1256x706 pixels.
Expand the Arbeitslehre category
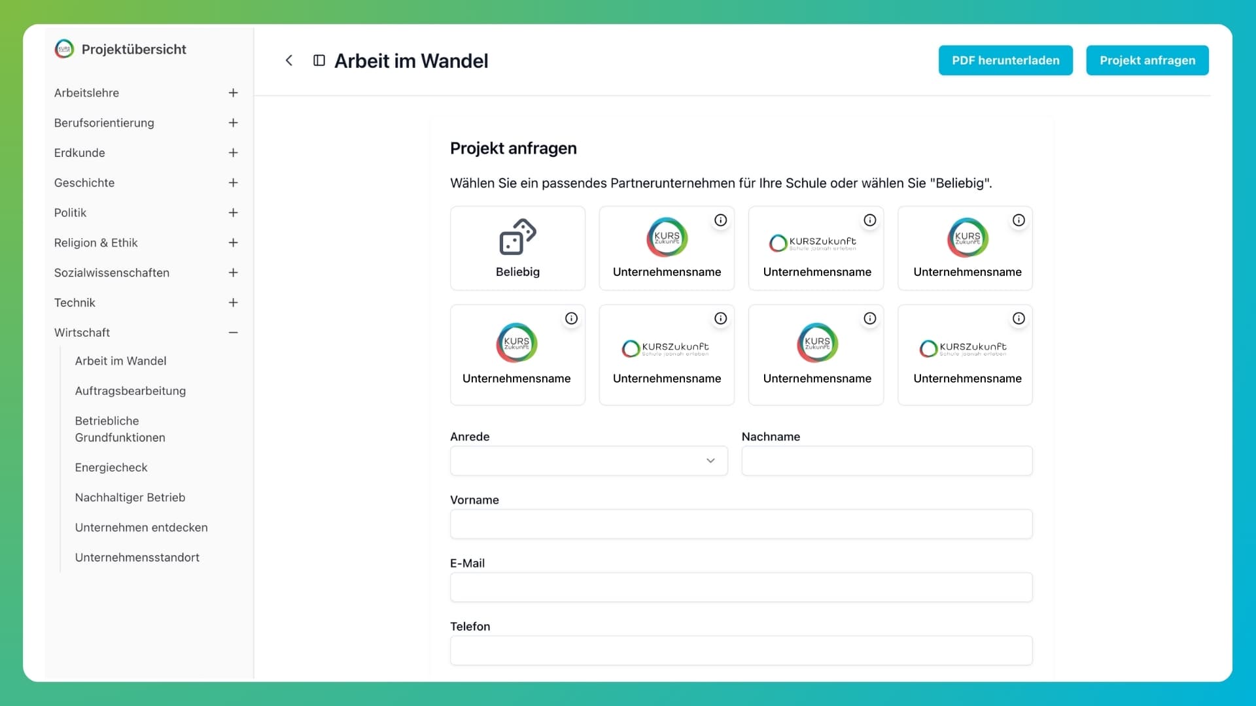(x=234, y=93)
